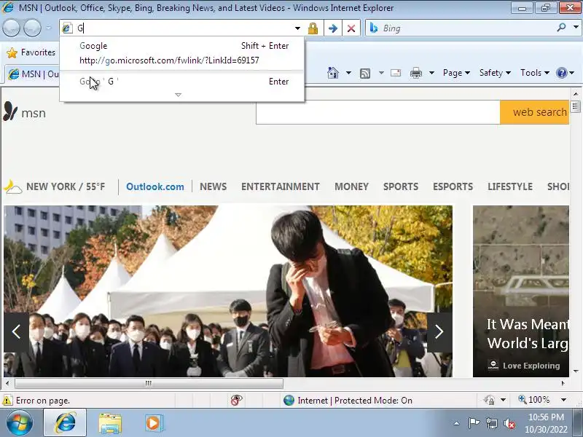The width and height of the screenshot is (583, 437).
Task: Click the red Stop loading button
Action: pos(351,28)
